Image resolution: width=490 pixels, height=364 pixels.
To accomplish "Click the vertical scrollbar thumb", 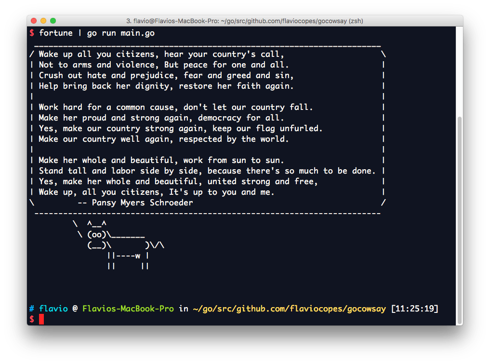I will tap(459, 219).
